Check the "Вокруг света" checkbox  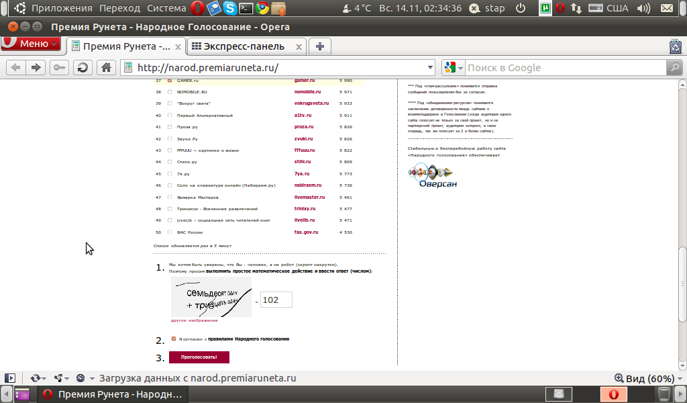point(170,103)
